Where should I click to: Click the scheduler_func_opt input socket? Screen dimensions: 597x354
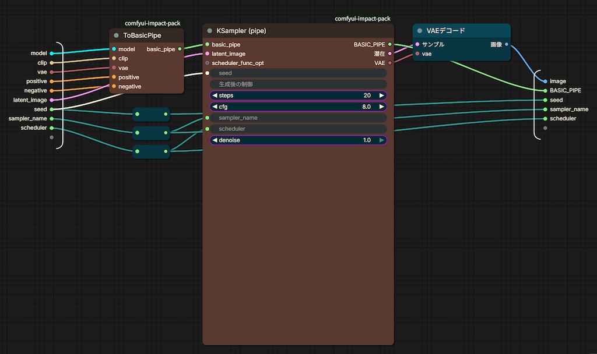[207, 63]
